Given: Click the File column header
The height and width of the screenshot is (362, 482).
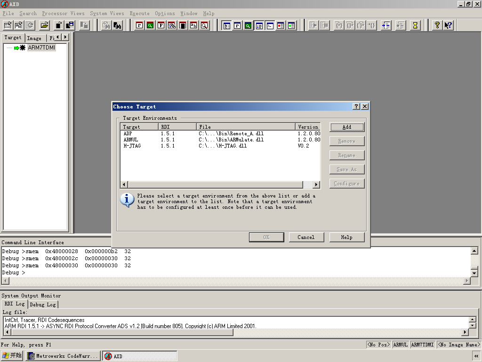Looking at the screenshot, I should pos(246,127).
